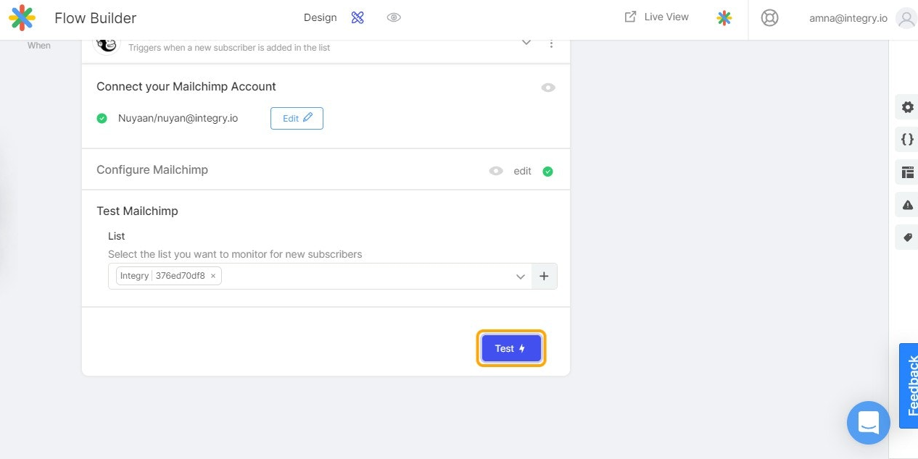Click the colorful app icon beside Live View

pyautogui.click(x=724, y=18)
